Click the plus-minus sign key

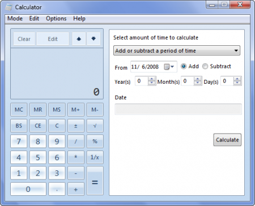coord(76,126)
